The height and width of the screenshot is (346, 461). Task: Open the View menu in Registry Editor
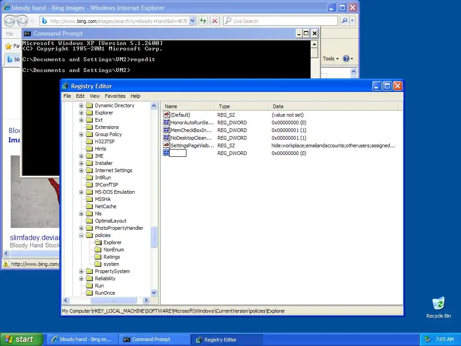tap(95, 96)
